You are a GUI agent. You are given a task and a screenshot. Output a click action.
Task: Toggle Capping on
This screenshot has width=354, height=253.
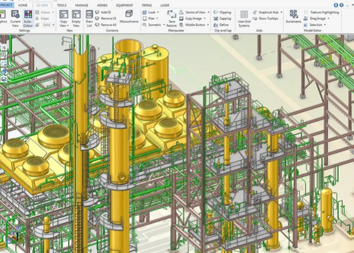(x=222, y=19)
